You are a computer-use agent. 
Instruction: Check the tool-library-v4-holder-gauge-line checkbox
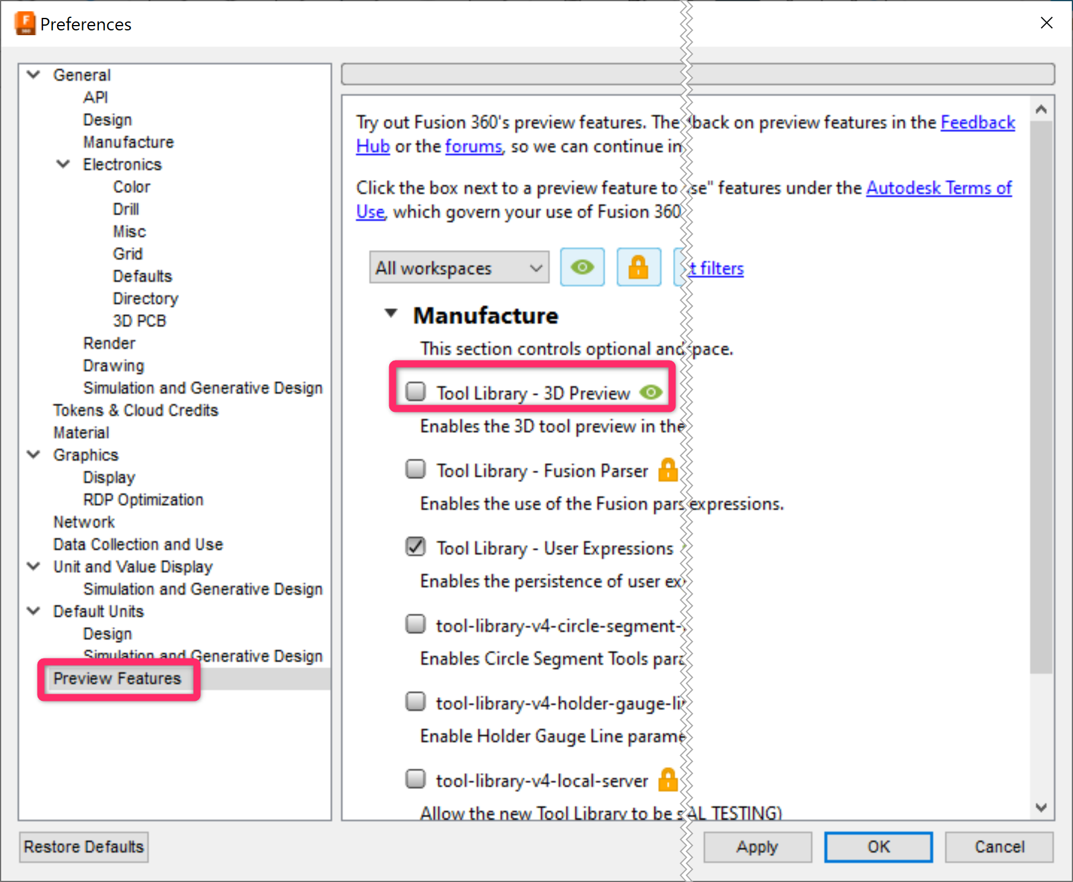click(x=415, y=701)
